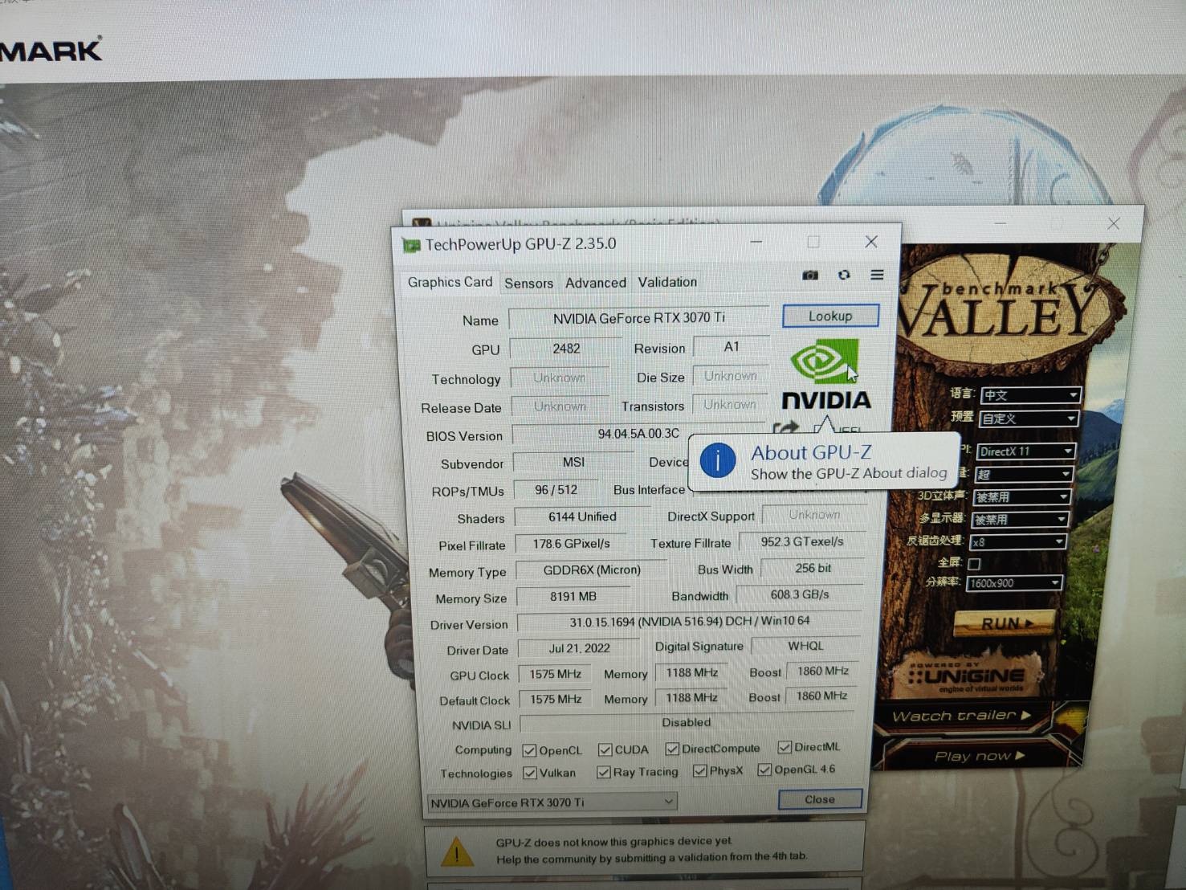
Task: Click the ROPs/TMUs value 96 / 512
Action: (x=556, y=490)
